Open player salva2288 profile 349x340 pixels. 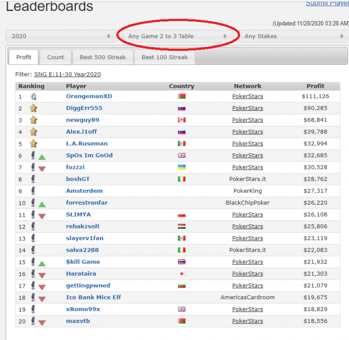tap(82, 250)
